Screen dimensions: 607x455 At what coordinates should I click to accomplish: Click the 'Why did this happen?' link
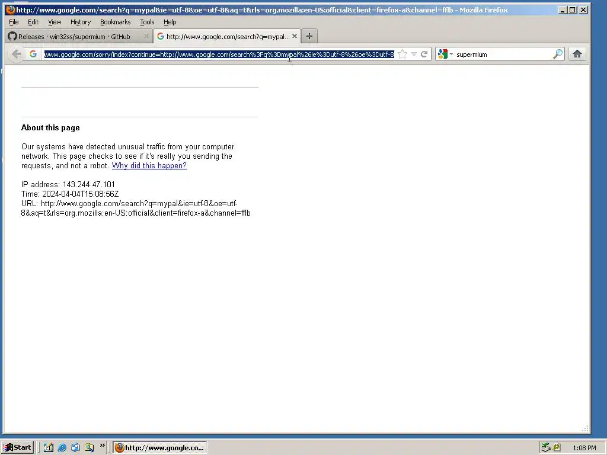point(149,166)
